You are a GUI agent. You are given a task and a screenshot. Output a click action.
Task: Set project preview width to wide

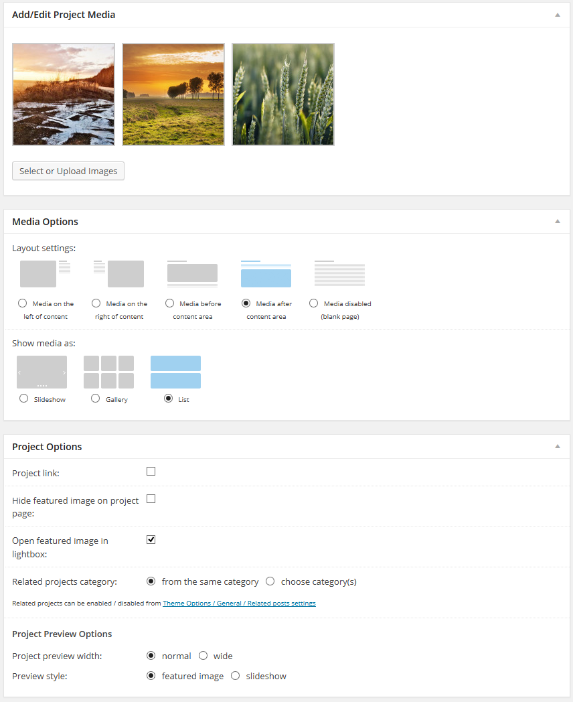click(x=203, y=656)
